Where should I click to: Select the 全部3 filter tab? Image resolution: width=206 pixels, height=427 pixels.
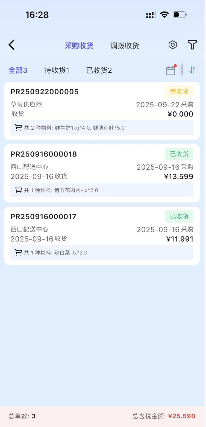[x=18, y=70]
